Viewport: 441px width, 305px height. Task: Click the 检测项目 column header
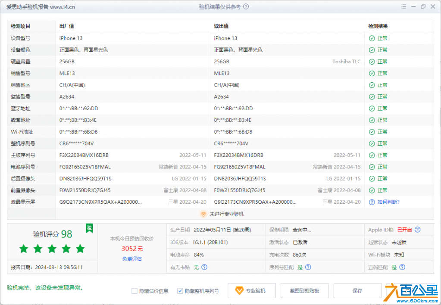click(x=21, y=26)
